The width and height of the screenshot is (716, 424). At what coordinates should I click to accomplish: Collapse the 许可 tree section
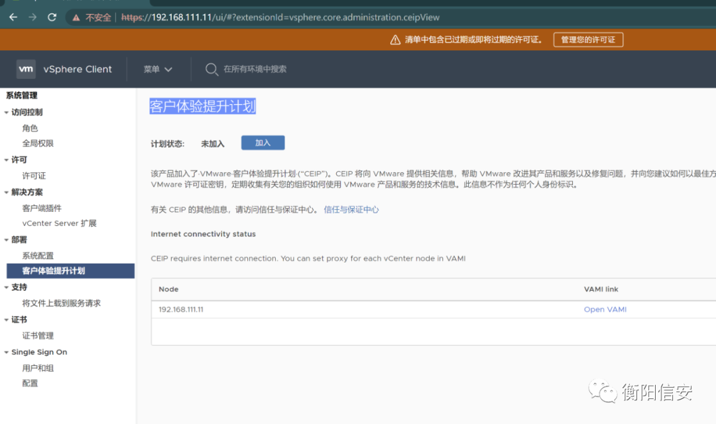click(x=7, y=160)
